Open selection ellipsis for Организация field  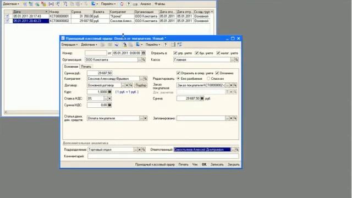point(140,60)
